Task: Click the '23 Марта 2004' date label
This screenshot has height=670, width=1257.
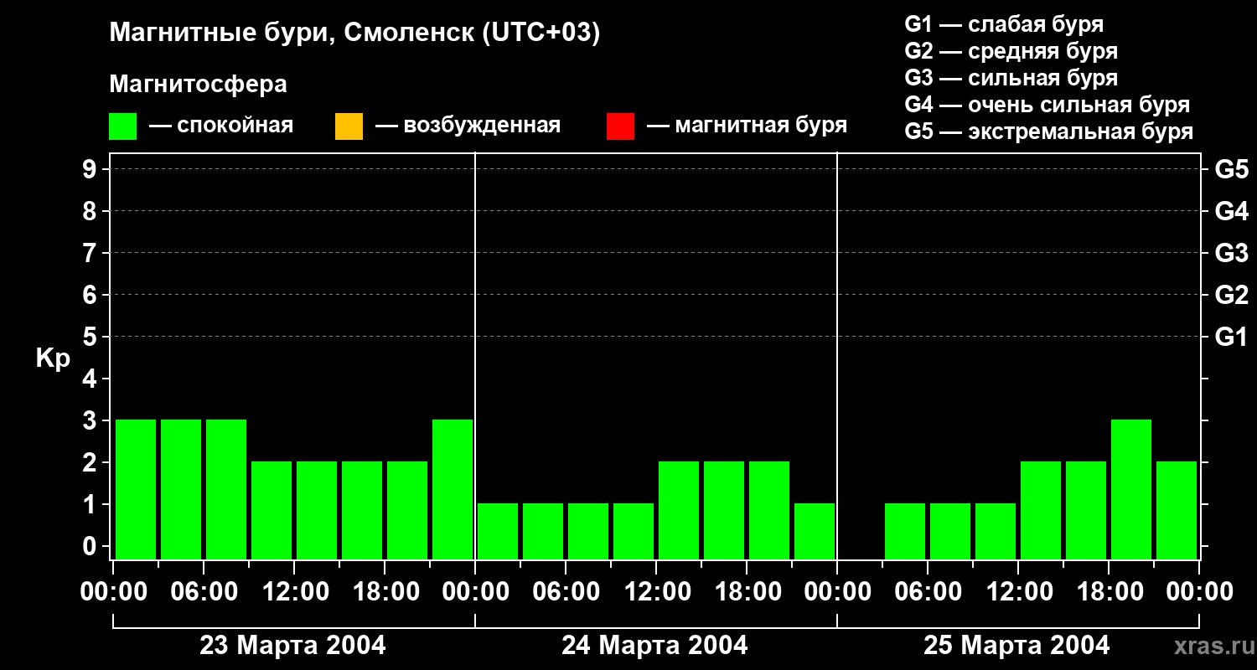Action: pos(292,645)
